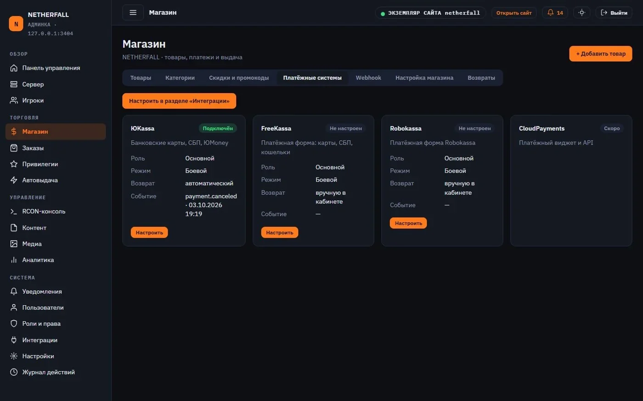Click the Добавить товар button
Image resolution: width=643 pixels, height=401 pixels.
pos(601,54)
